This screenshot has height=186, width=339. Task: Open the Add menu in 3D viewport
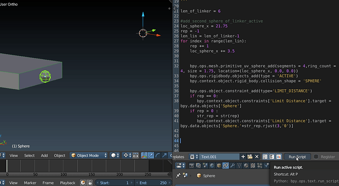[x=44, y=156]
